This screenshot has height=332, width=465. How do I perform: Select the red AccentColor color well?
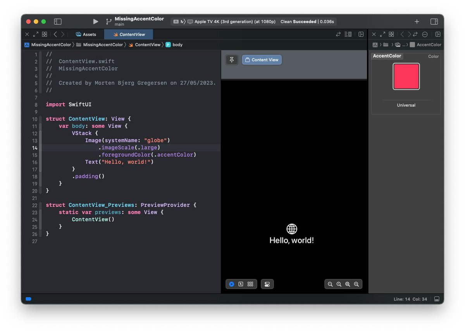tap(406, 76)
